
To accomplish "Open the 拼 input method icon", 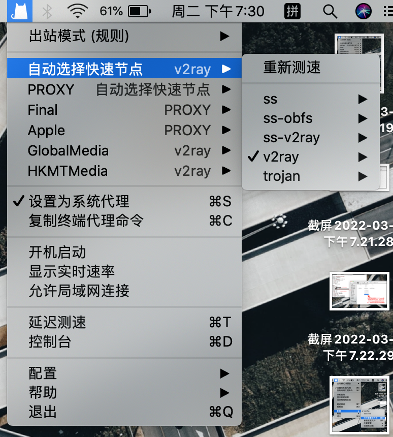I will (x=292, y=11).
